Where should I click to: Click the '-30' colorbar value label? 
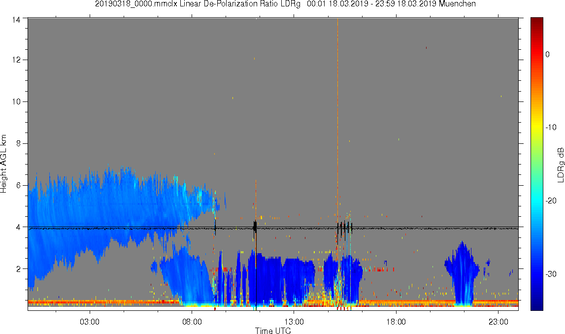point(551,274)
